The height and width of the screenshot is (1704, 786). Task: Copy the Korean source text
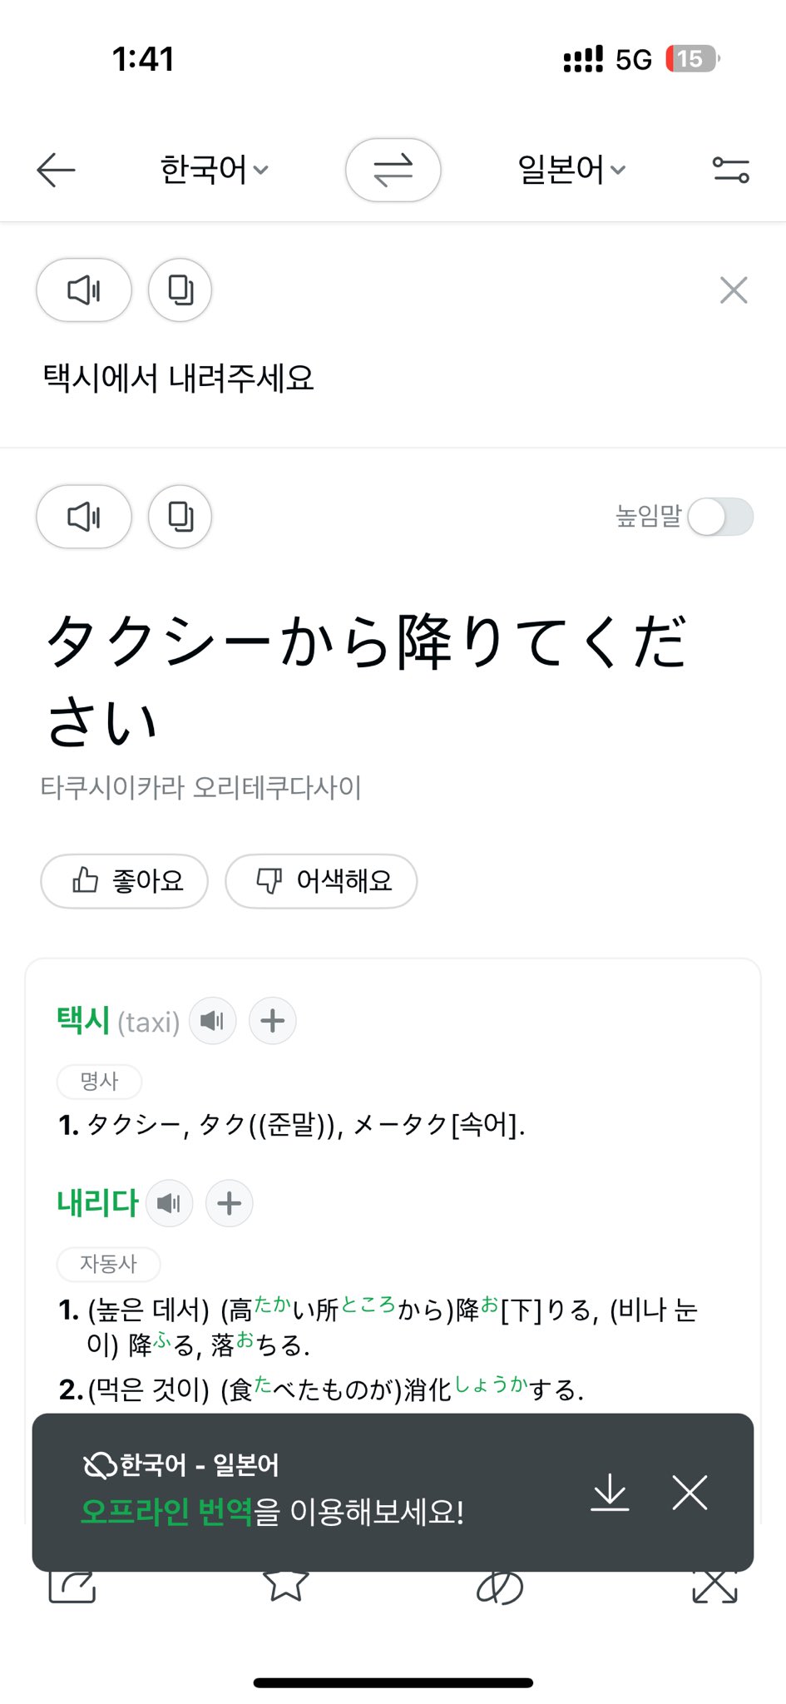[x=180, y=290]
